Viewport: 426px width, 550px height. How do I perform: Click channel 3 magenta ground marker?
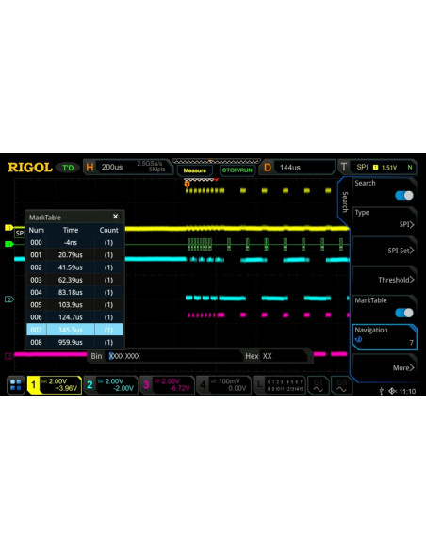[8, 356]
